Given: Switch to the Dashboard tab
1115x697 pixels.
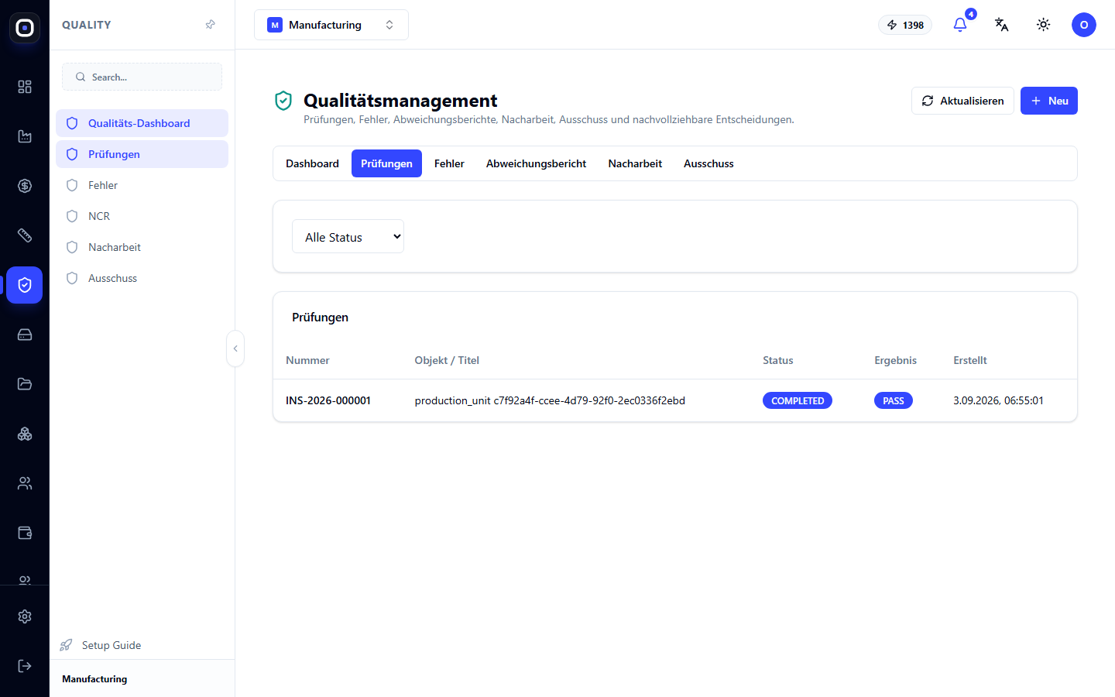Looking at the screenshot, I should tap(312, 163).
